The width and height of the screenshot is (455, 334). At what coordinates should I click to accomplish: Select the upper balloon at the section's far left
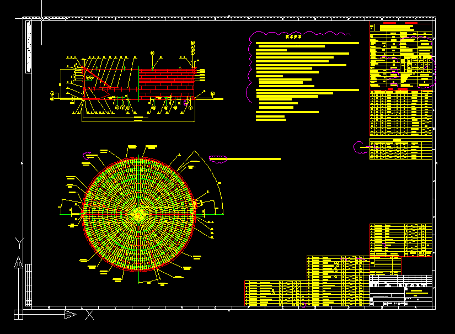pyautogui.click(x=52, y=93)
